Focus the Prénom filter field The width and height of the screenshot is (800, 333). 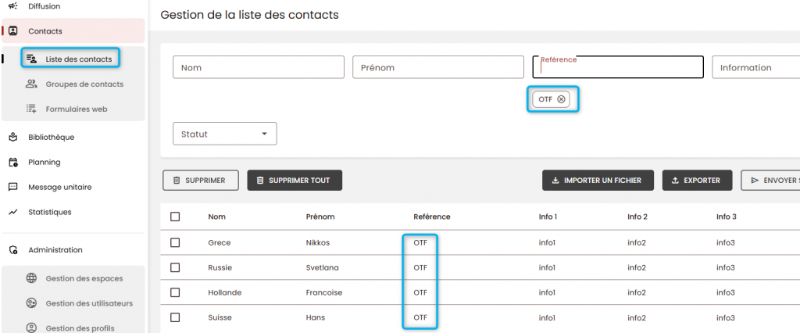tap(438, 67)
